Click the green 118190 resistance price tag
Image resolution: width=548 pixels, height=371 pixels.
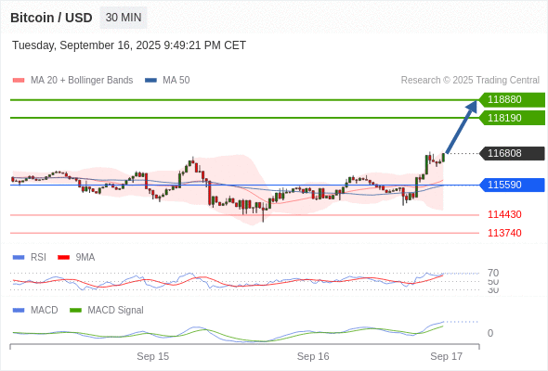(x=512, y=118)
